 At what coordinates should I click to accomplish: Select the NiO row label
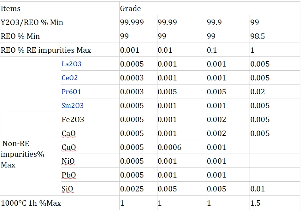tap(68, 161)
